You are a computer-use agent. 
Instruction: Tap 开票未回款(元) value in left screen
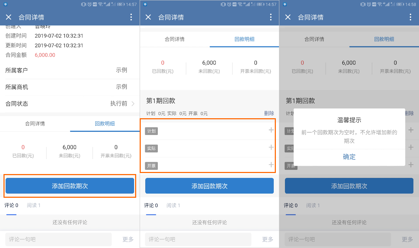(x=116, y=147)
